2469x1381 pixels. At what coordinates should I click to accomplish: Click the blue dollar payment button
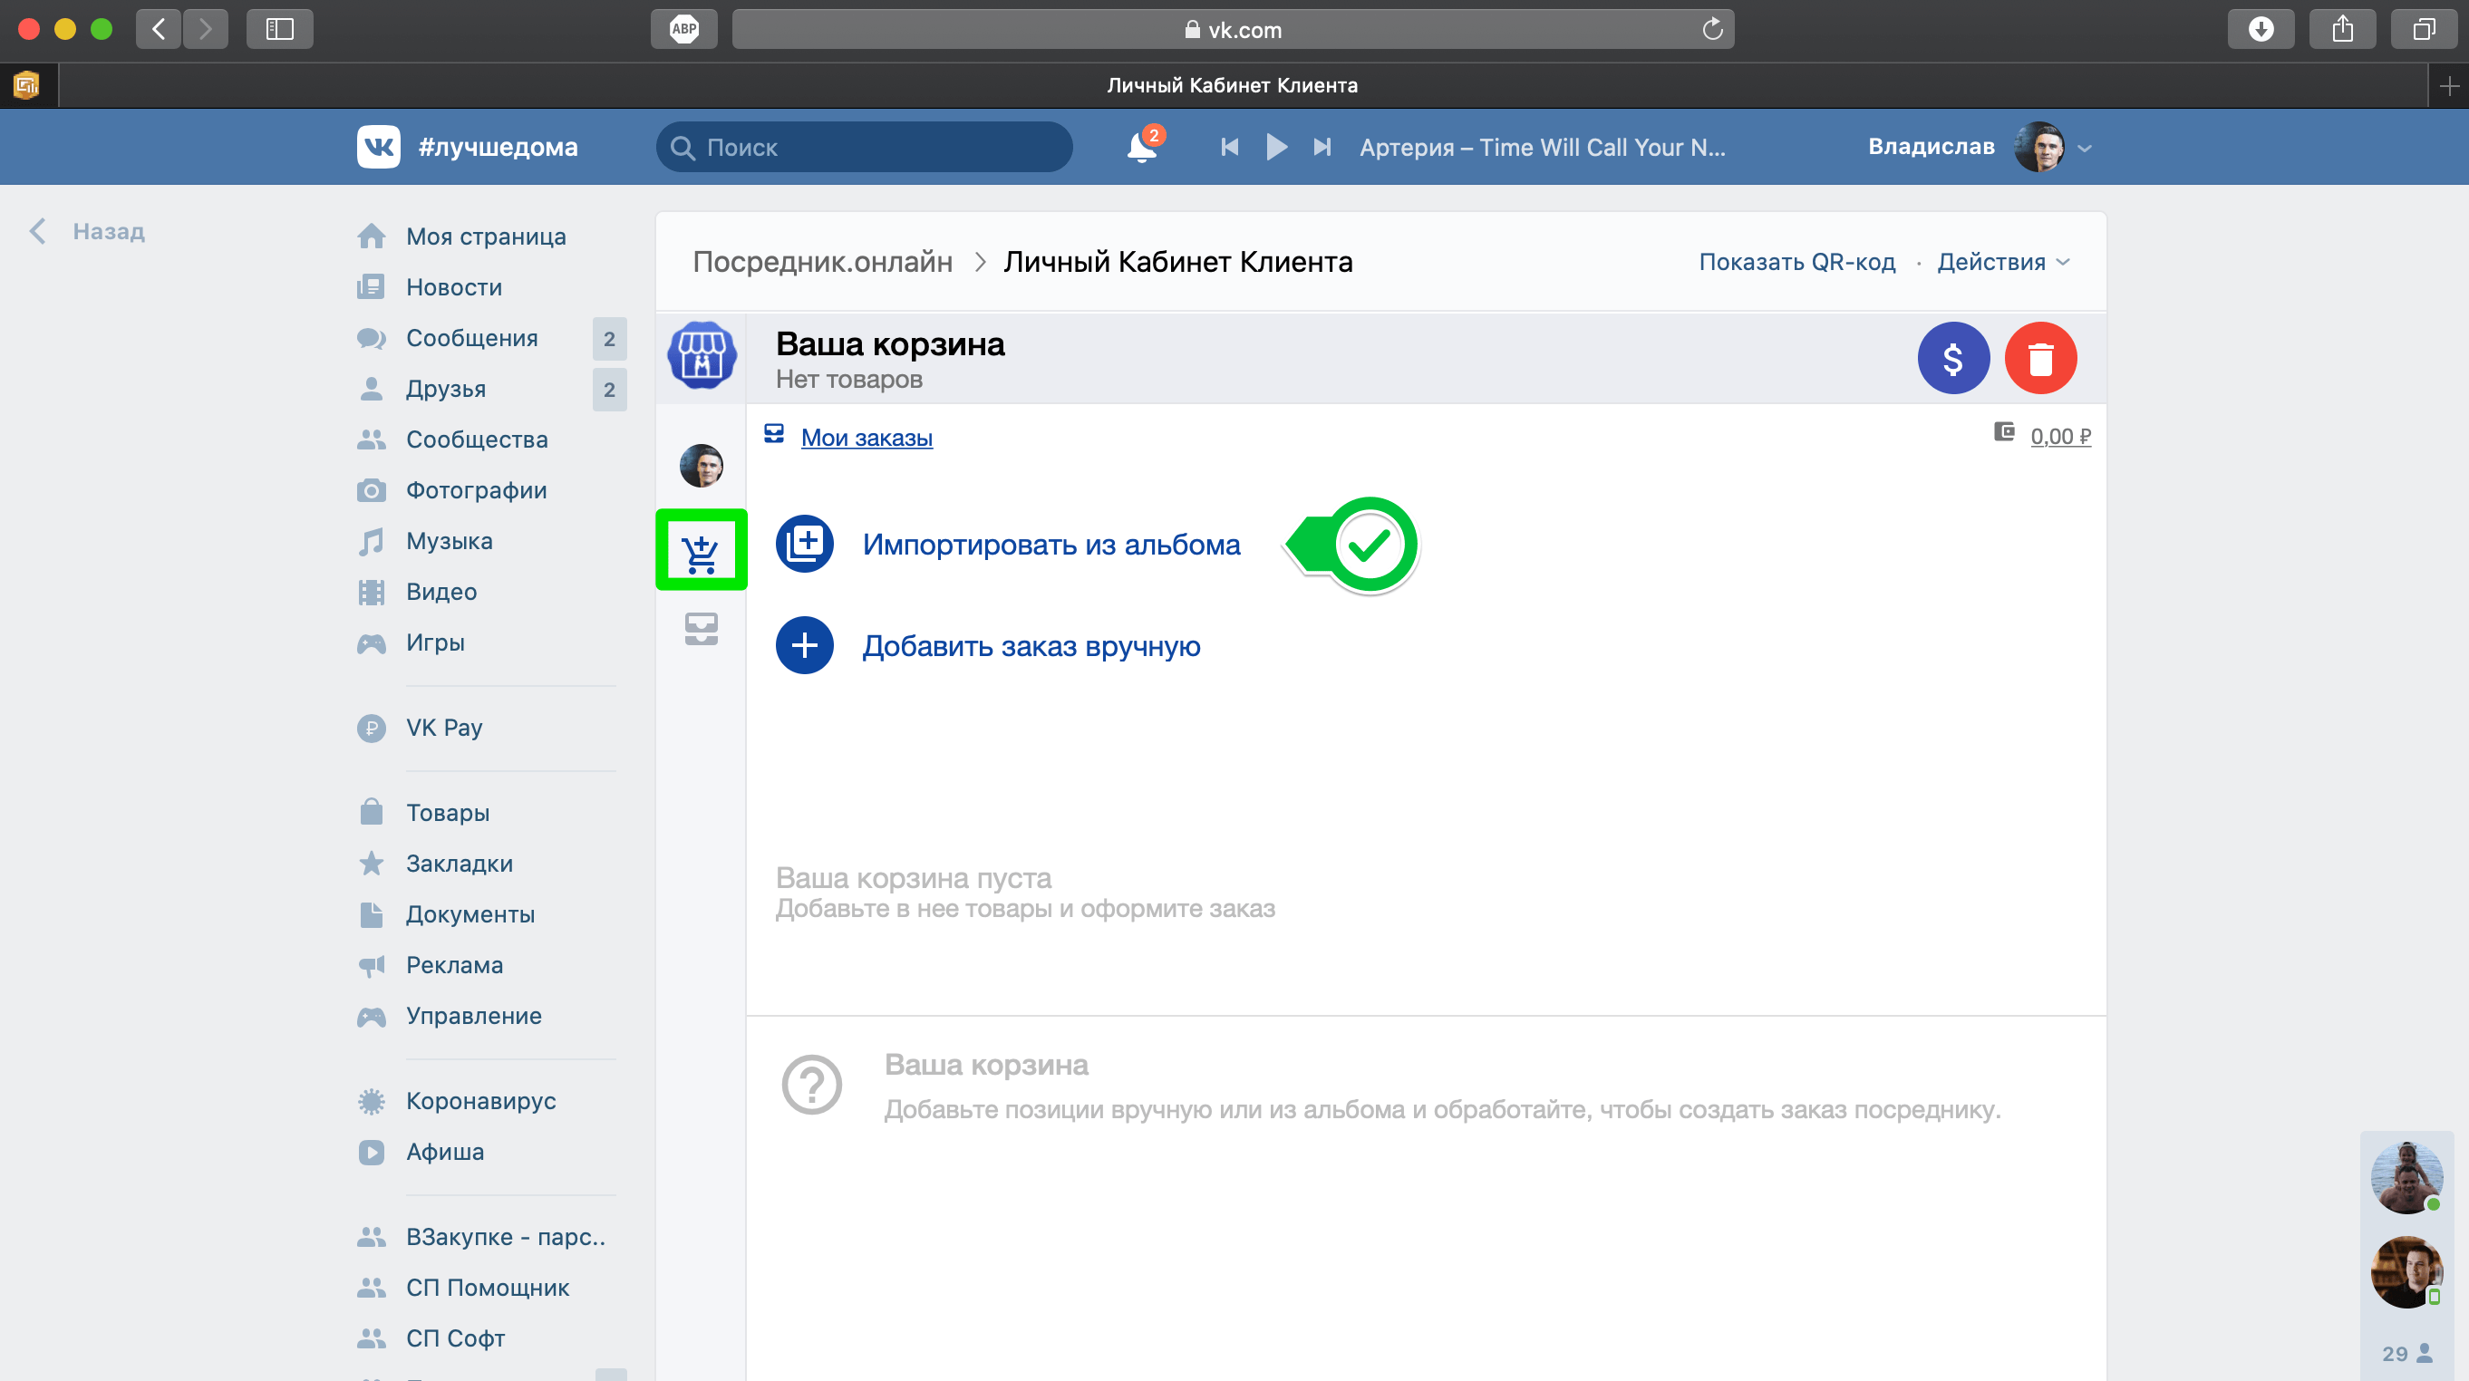(1952, 359)
